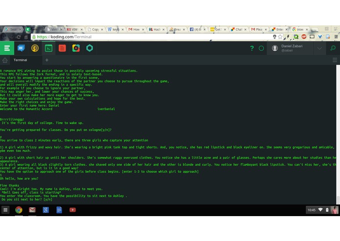This screenshot has height=241, width=340.
Task: Click terminal line 'Do you sit next to her? [y/n]'
Action: [x=27, y=199]
